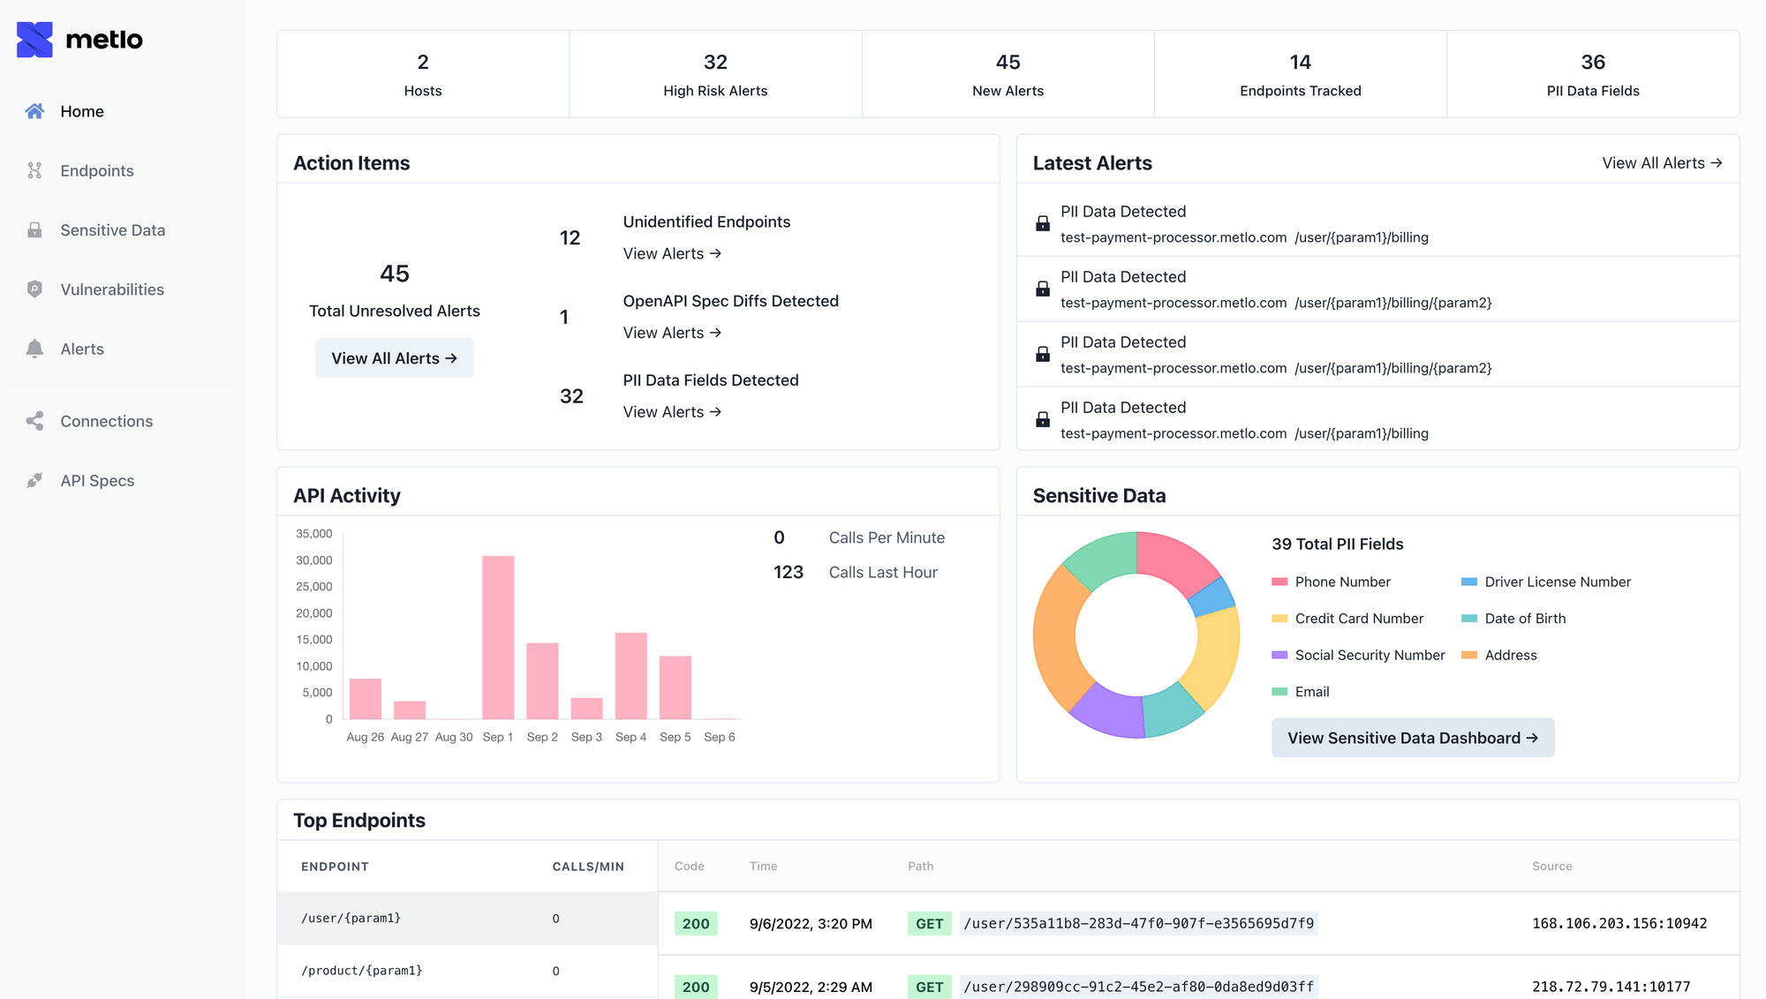Click the Home house icon
Viewport: 1766px width, 999px height.
[34, 111]
